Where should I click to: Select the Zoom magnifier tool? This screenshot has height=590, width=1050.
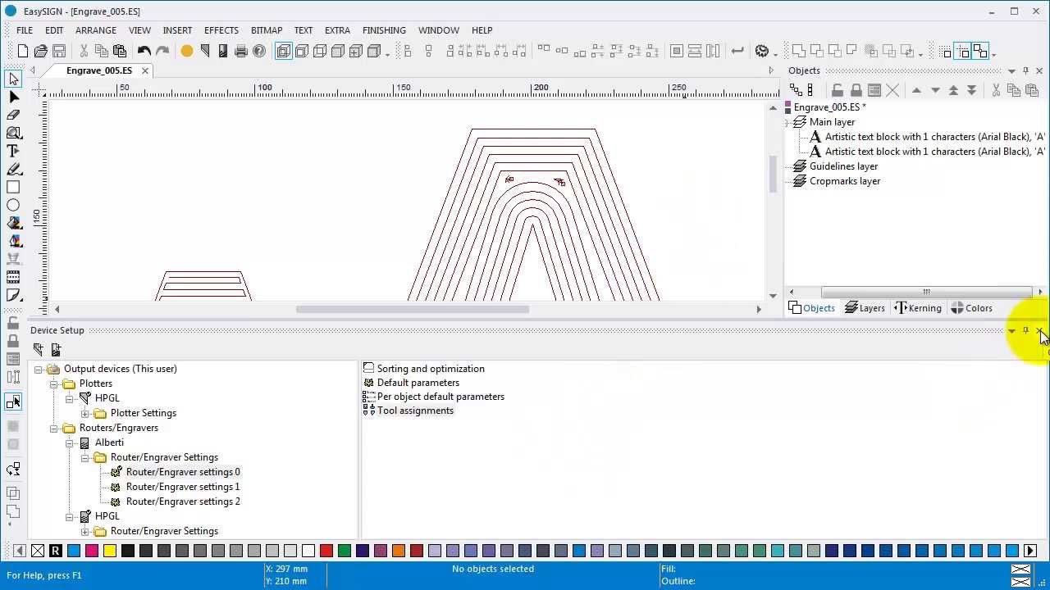(x=13, y=133)
